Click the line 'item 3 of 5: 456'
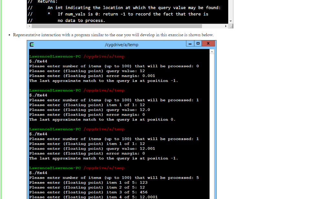The width and height of the screenshot is (331, 199). pos(88,192)
